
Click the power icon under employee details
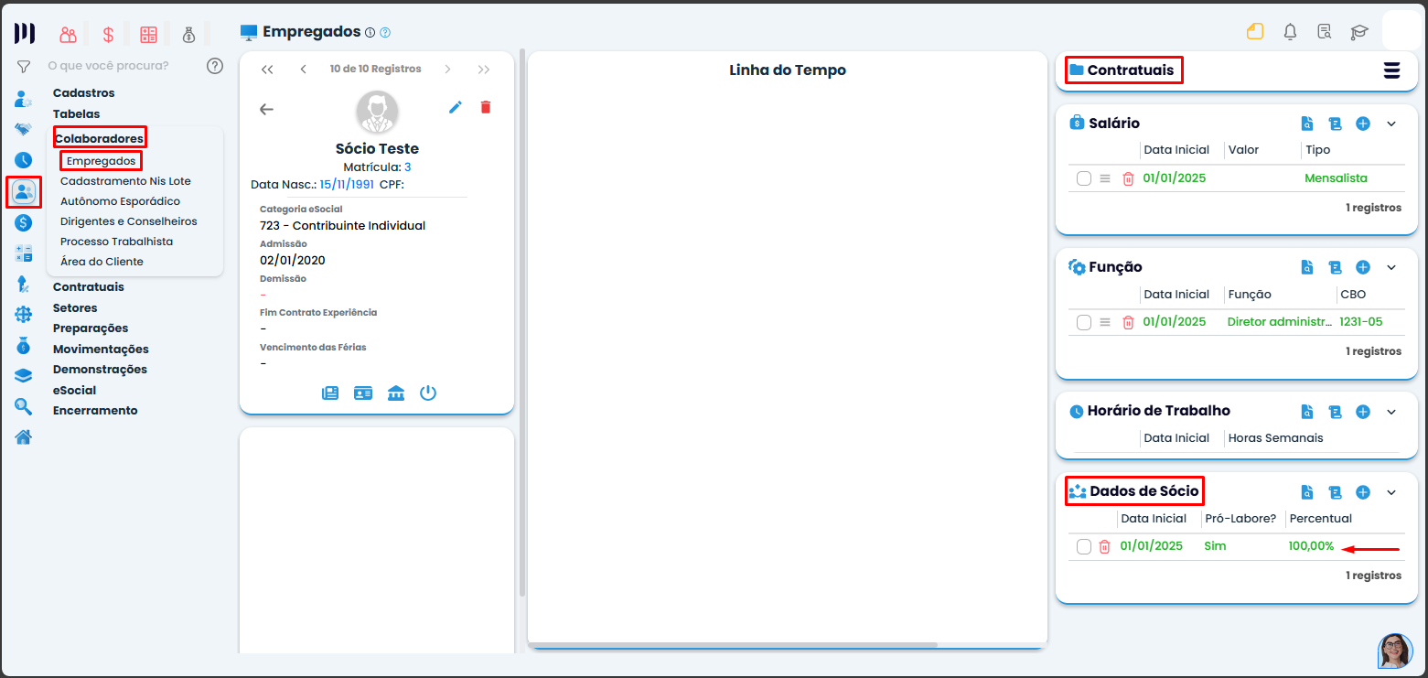tap(428, 393)
